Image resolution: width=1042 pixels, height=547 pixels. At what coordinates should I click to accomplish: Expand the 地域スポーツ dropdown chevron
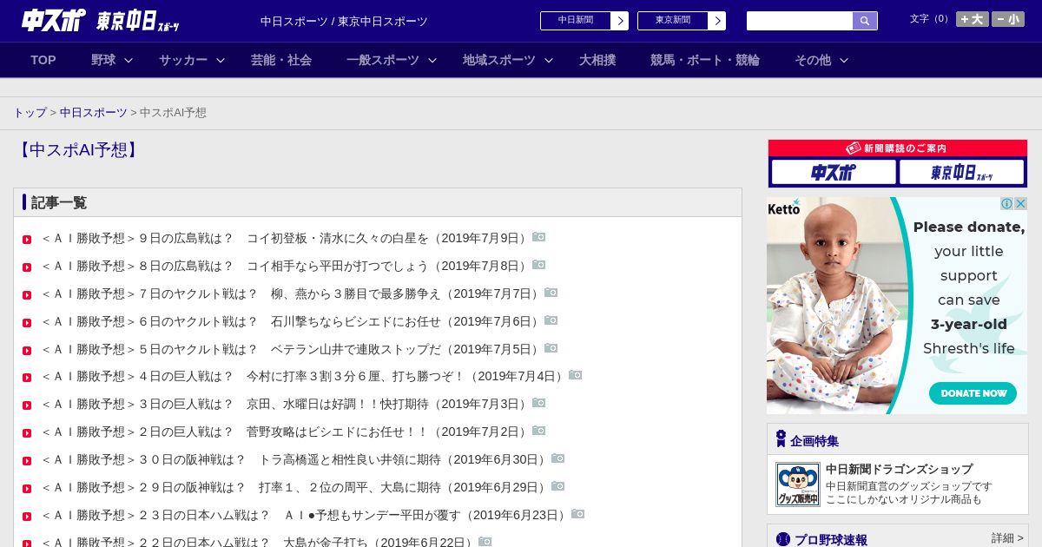549,60
